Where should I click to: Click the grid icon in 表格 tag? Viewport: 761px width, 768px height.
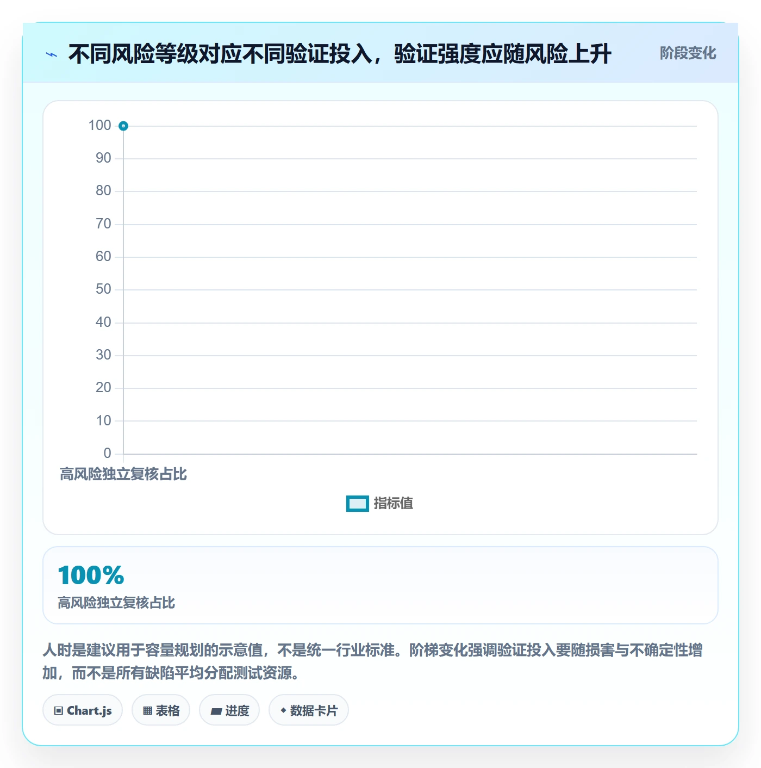pyautogui.click(x=147, y=711)
